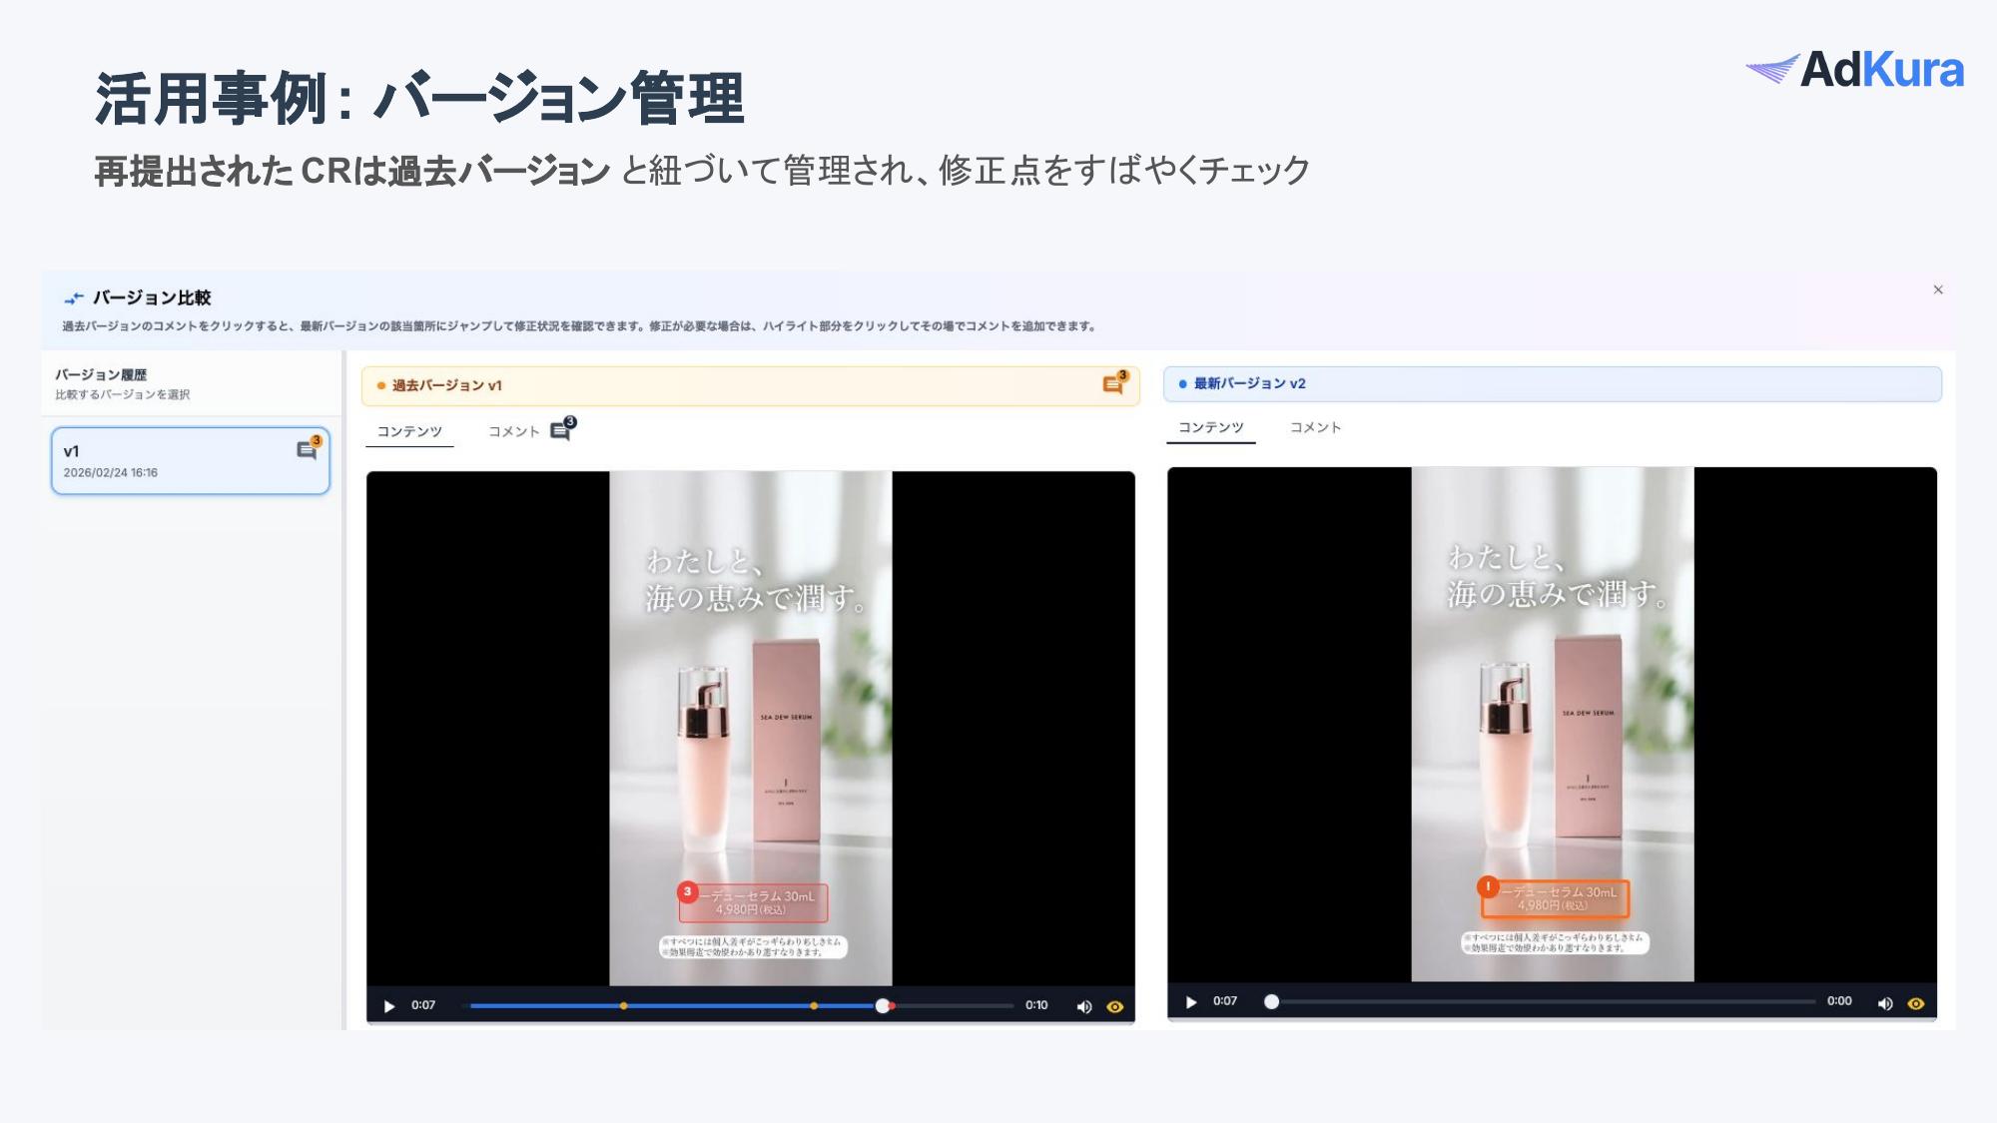1997x1123 pixels.
Task: Toggle annotation visibility eye on v2 player
Action: [x=1916, y=1003]
